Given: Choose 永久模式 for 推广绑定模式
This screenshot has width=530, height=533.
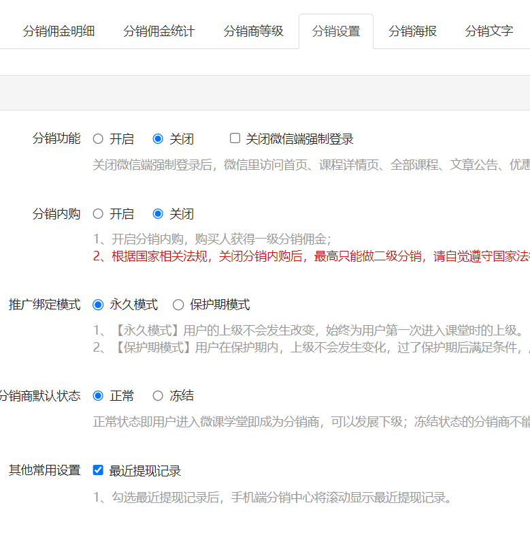Looking at the screenshot, I should click(98, 305).
